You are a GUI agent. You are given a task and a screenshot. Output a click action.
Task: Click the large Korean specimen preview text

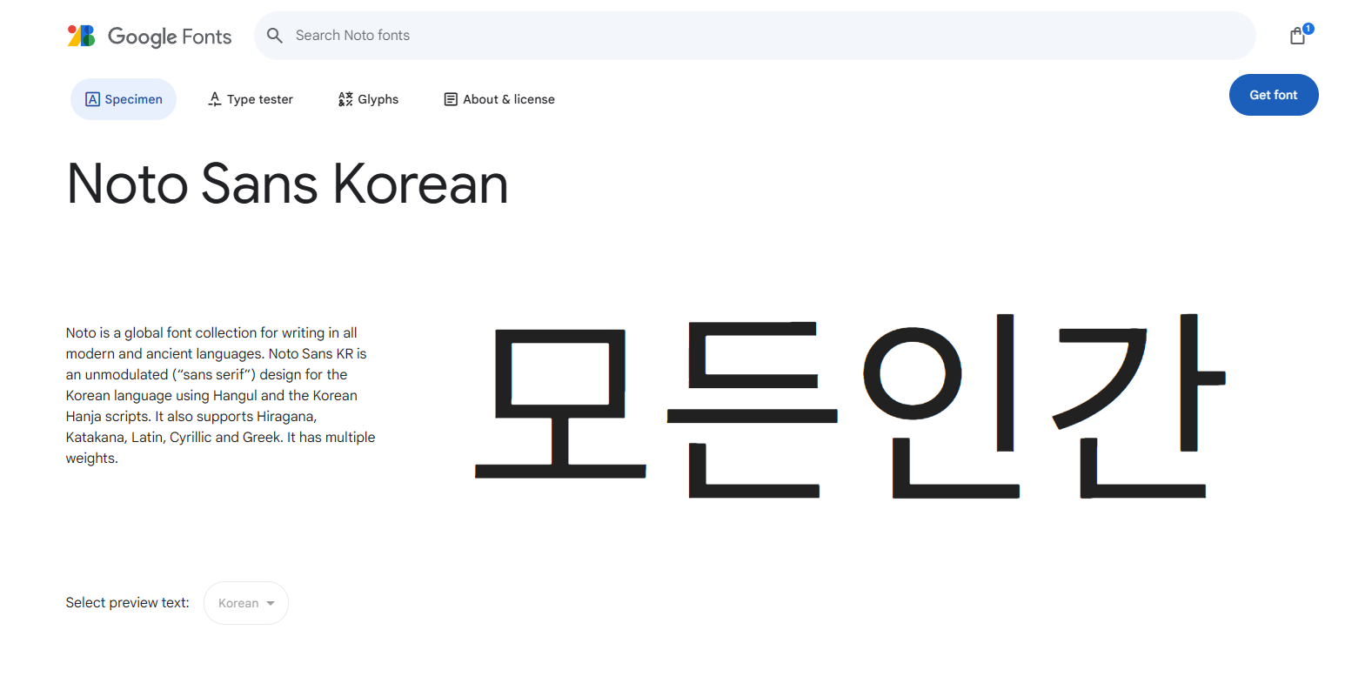click(x=850, y=405)
